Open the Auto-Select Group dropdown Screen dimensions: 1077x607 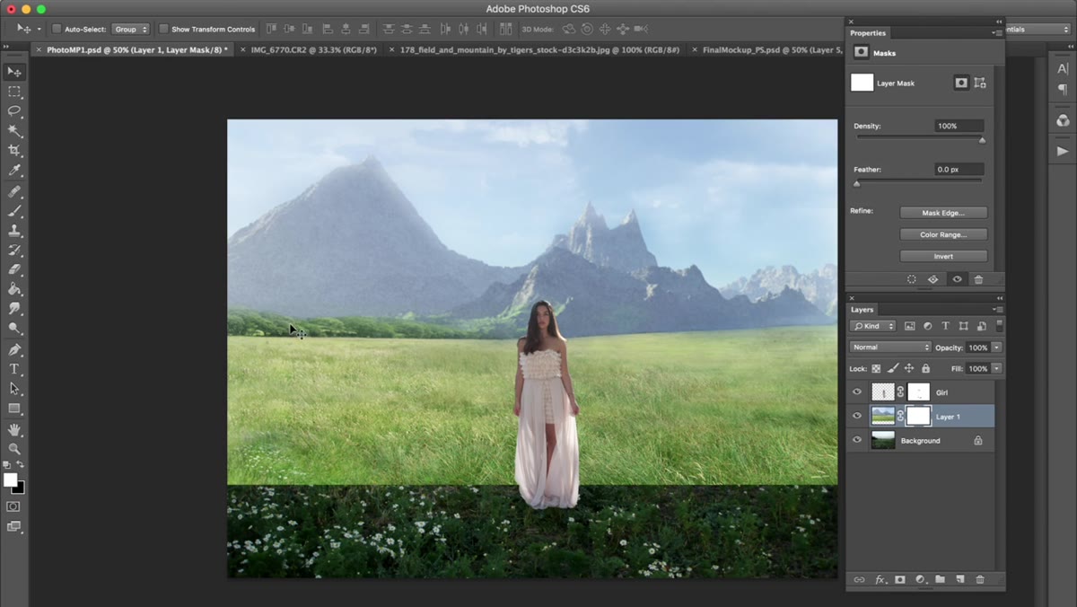(x=130, y=29)
